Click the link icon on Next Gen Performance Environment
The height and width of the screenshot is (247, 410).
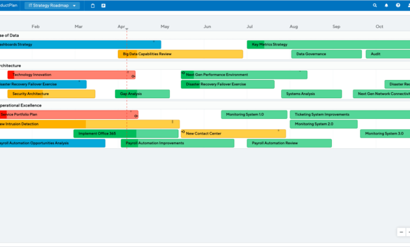coord(183,73)
